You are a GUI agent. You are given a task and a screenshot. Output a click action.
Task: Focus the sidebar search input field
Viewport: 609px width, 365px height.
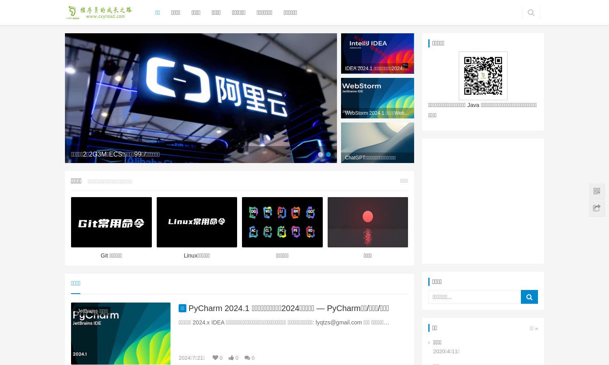475,297
